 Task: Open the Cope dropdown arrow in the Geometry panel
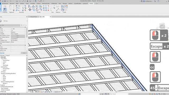click(x=21, y=6)
